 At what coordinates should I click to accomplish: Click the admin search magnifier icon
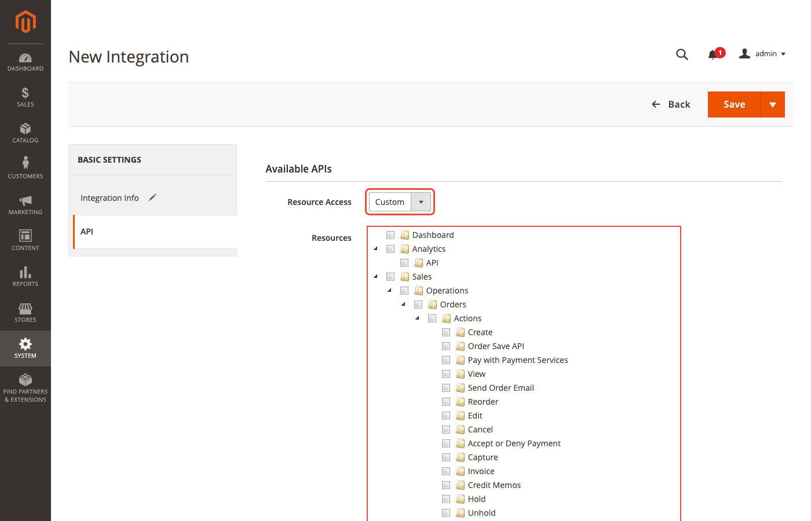pyautogui.click(x=682, y=54)
